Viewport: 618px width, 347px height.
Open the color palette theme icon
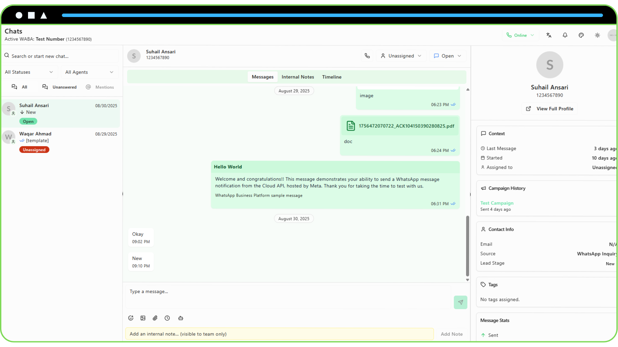click(581, 35)
